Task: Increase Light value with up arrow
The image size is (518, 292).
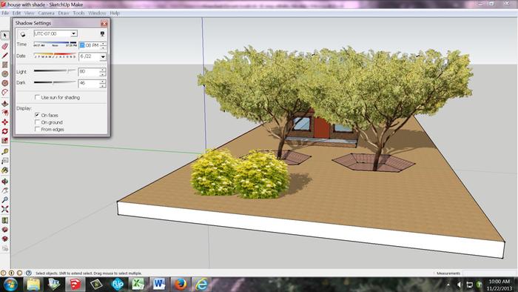Action: coord(103,70)
